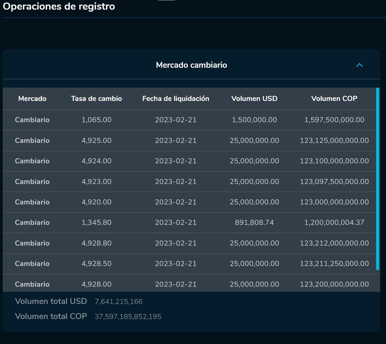
Task: Select the exchange rate 1,065.00 cell
Action: coord(96,120)
